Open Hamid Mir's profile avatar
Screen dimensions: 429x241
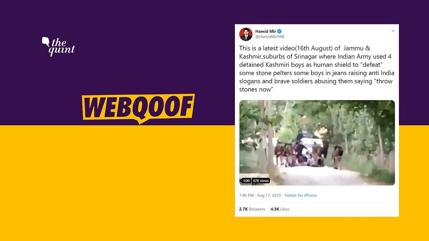246,34
